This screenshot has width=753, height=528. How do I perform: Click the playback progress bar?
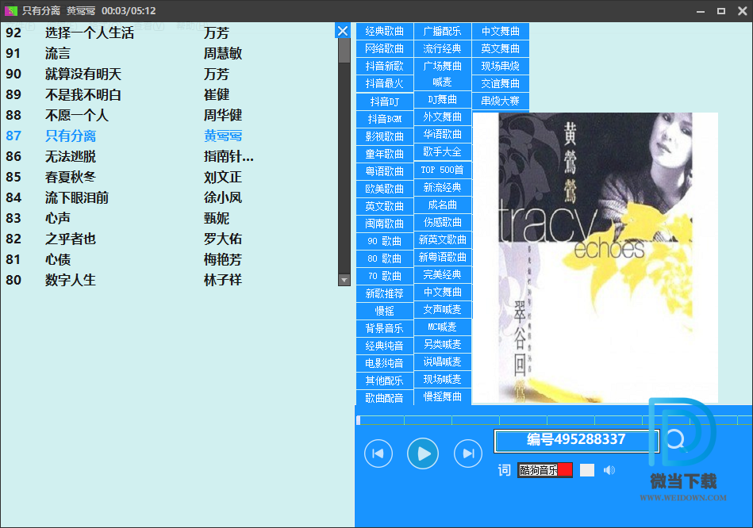click(554, 420)
